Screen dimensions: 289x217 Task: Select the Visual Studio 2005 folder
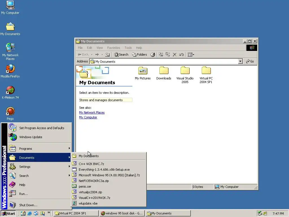click(x=185, y=75)
